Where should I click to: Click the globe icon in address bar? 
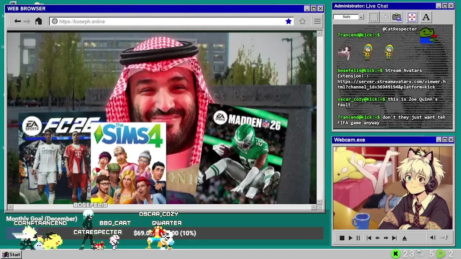[x=55, y=21]
